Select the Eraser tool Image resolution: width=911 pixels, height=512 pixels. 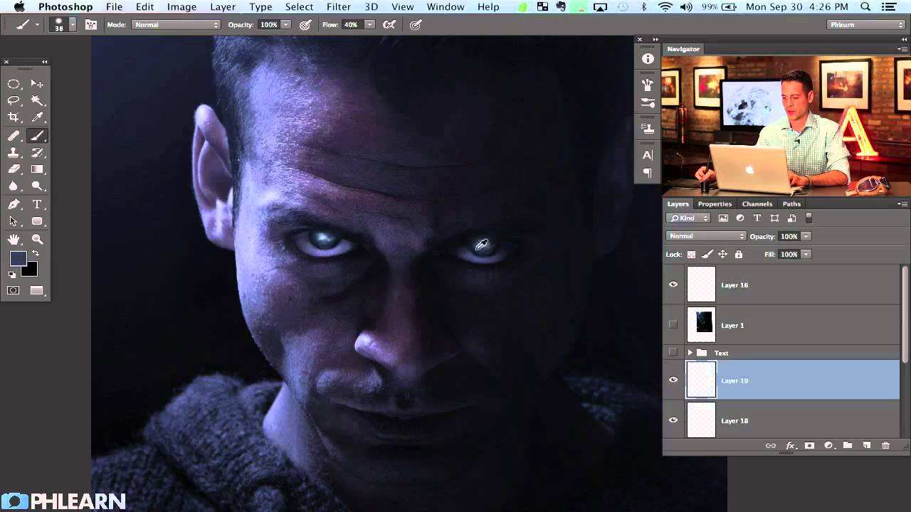pos(14,169)
